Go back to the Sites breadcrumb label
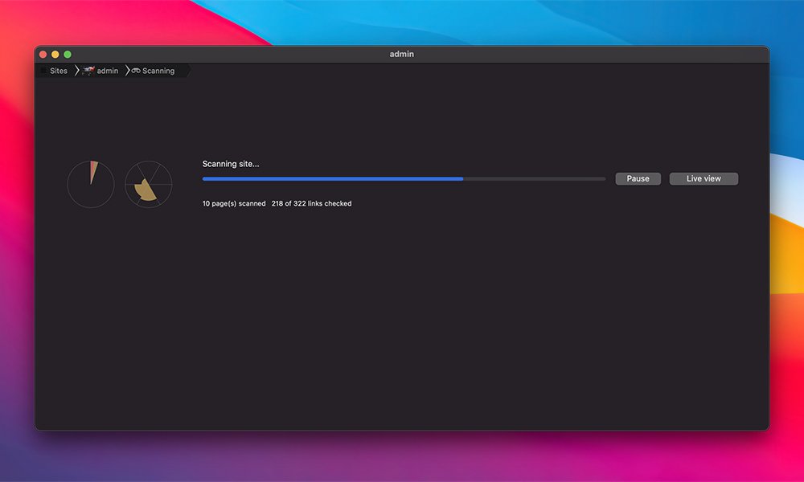804x482 pixels. click(59, 71)
